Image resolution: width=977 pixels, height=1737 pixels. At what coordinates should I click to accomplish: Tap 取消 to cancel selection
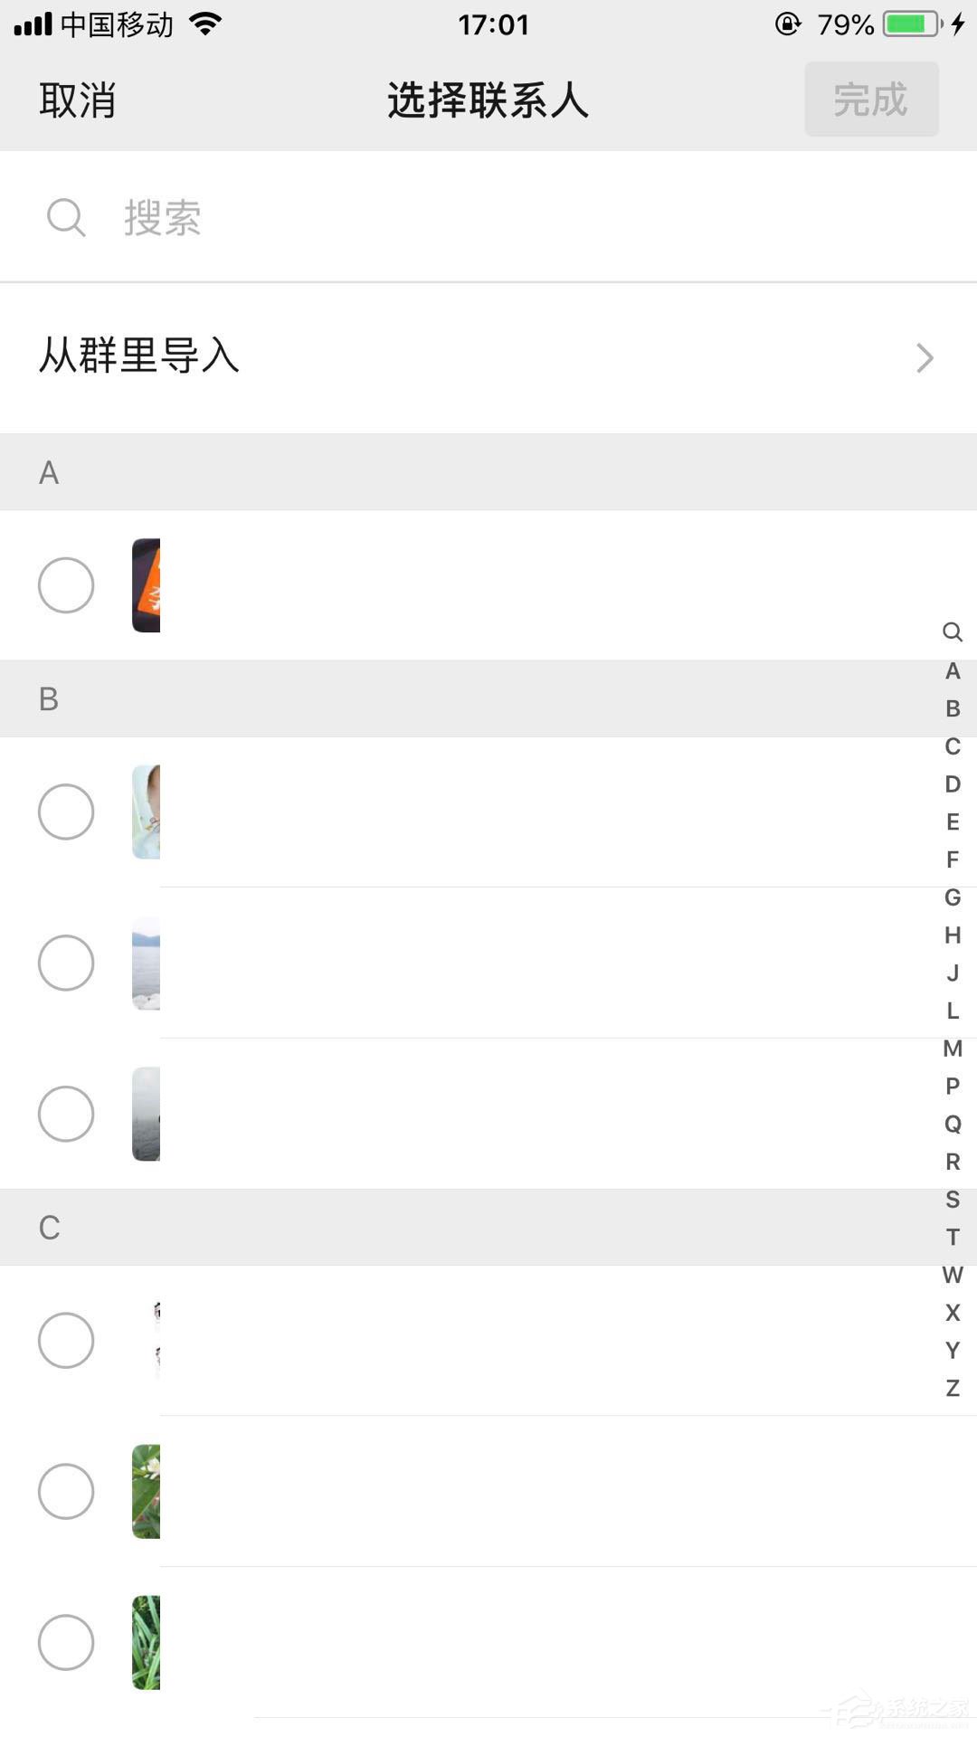coord(78,100)
